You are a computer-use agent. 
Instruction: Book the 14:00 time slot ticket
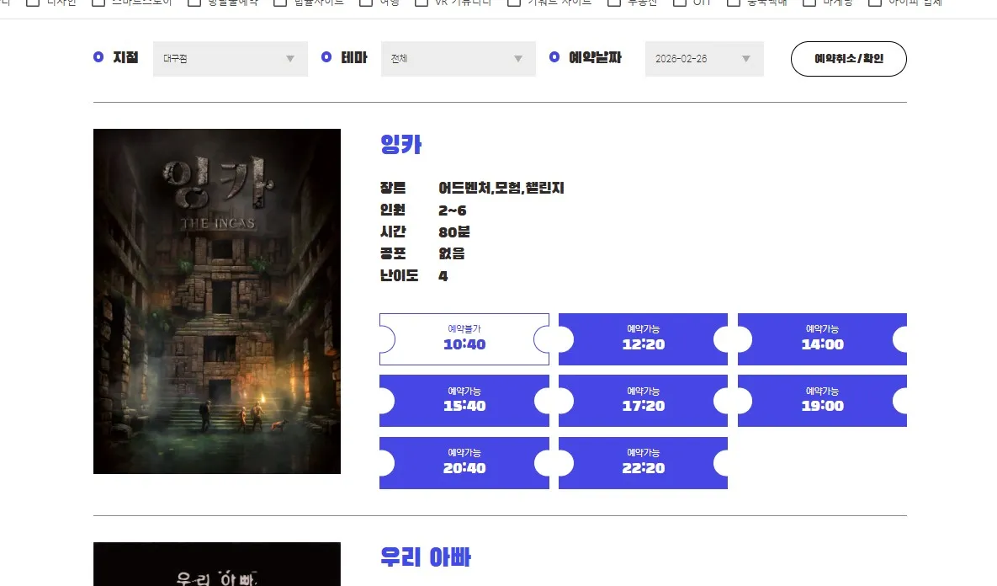tap(822, 339)
